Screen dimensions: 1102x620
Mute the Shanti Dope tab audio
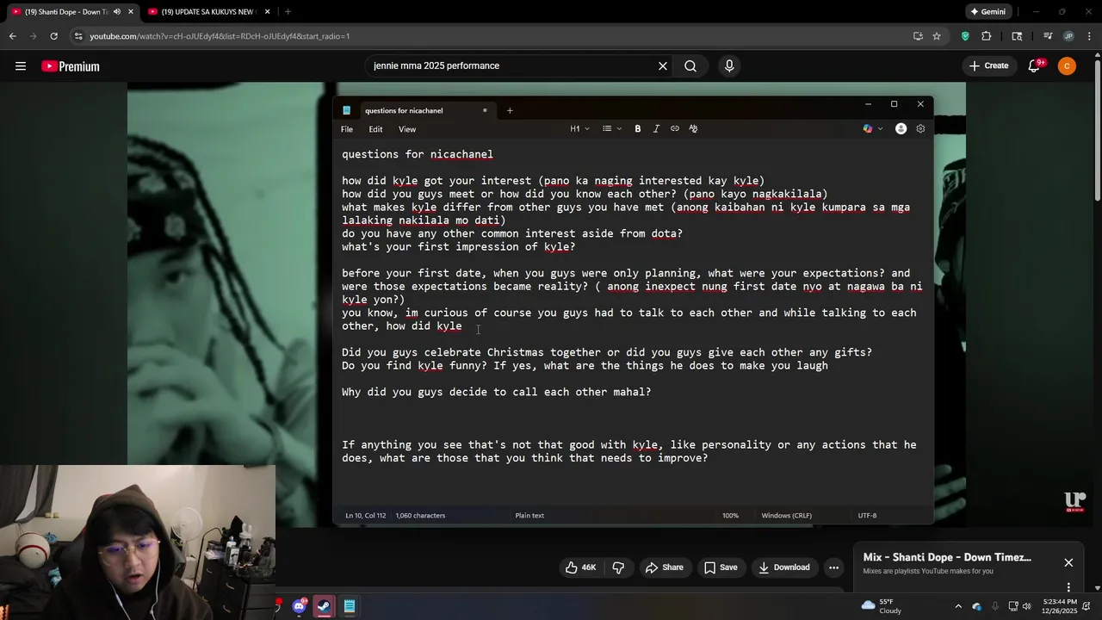117,12
